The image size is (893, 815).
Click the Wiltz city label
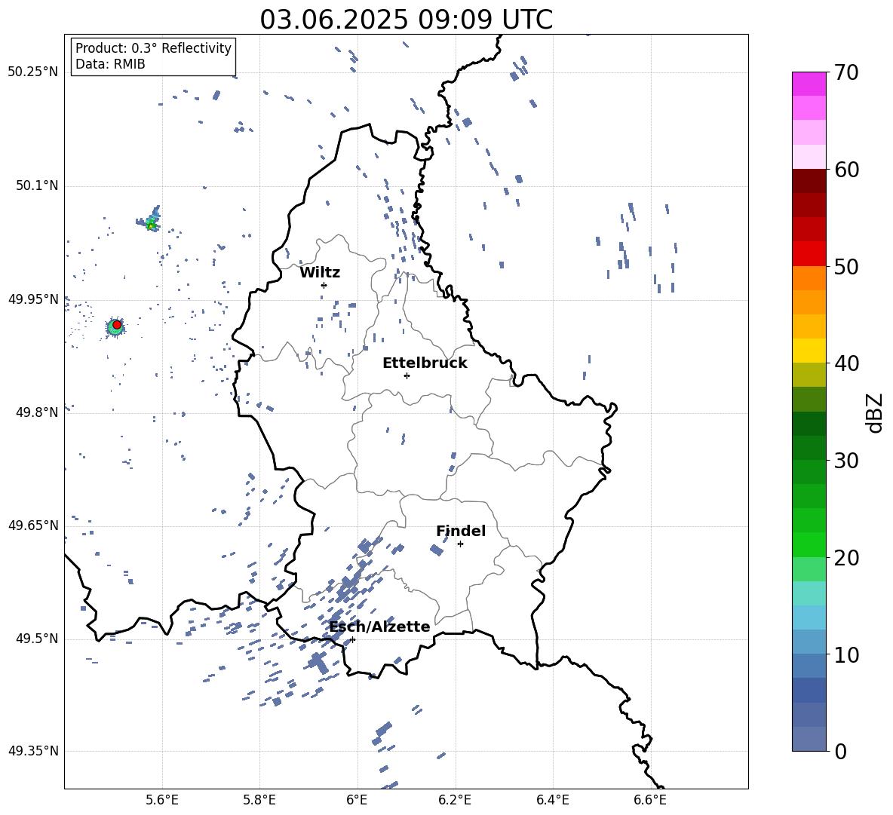(x=320, y=273)
